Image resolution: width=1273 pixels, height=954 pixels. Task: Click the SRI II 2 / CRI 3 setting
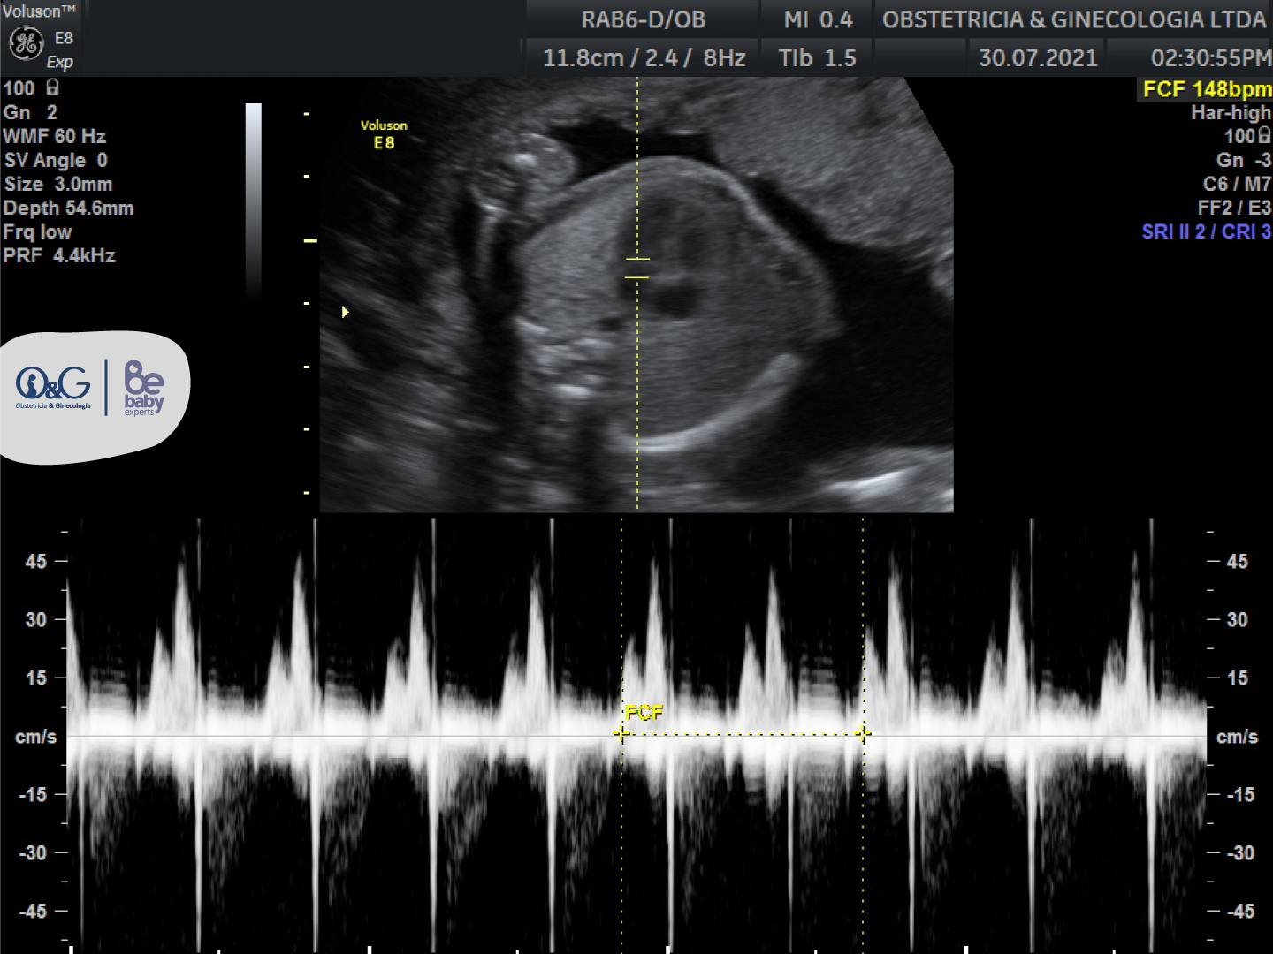(1207, 231)
